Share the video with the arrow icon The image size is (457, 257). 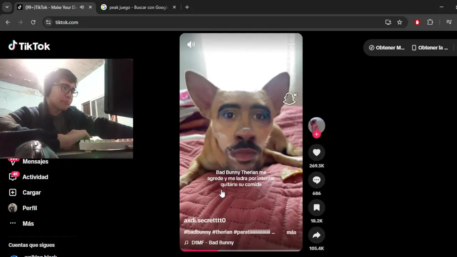click(x=316, y=235)
